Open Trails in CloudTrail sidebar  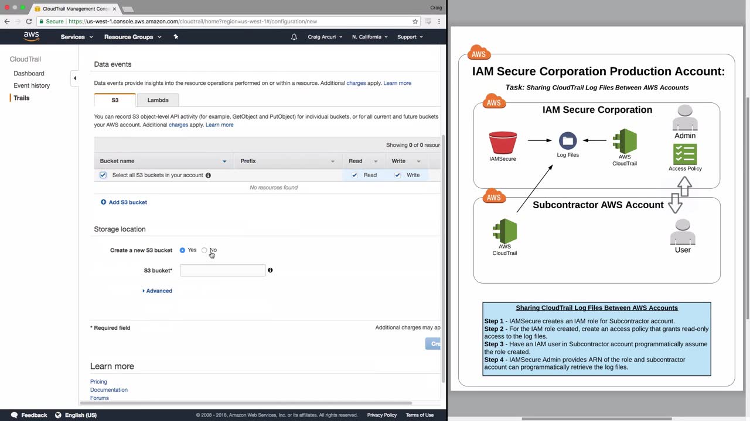click(x=22, y=98)
